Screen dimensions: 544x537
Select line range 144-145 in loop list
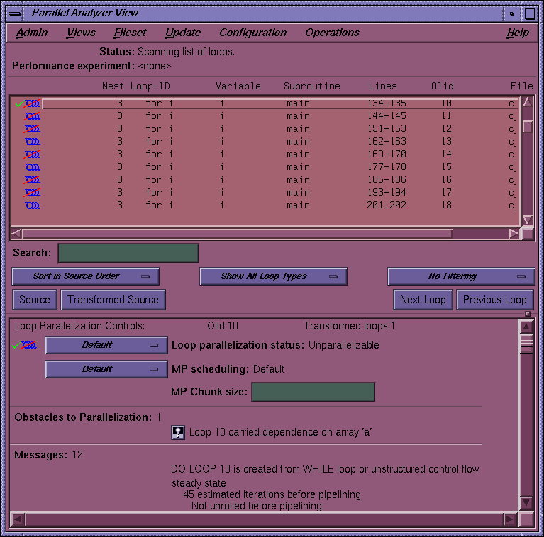click(x=387, y=116)
